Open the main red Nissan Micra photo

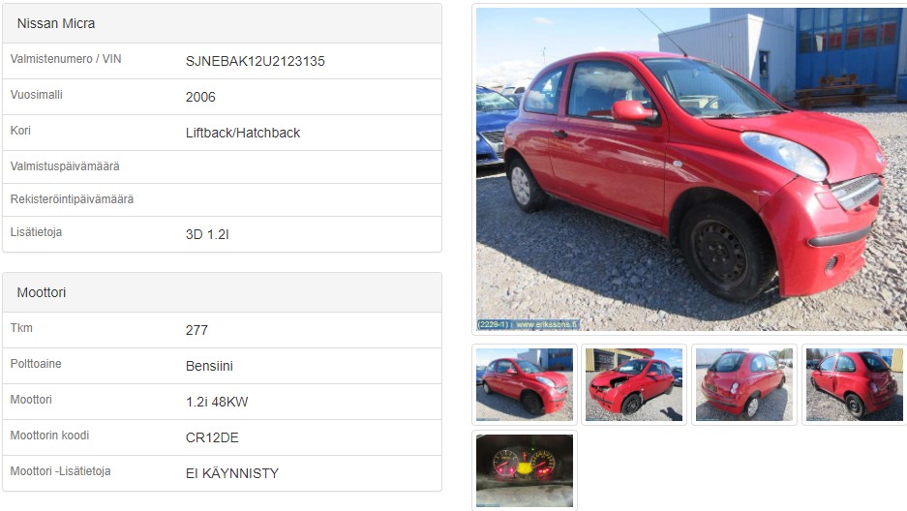click(691, 168)
